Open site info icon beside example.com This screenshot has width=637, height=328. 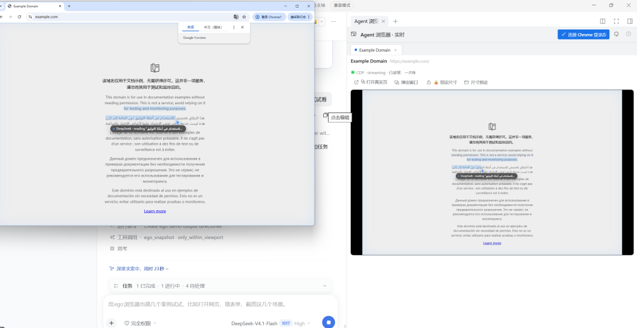(x=30, y=17)
